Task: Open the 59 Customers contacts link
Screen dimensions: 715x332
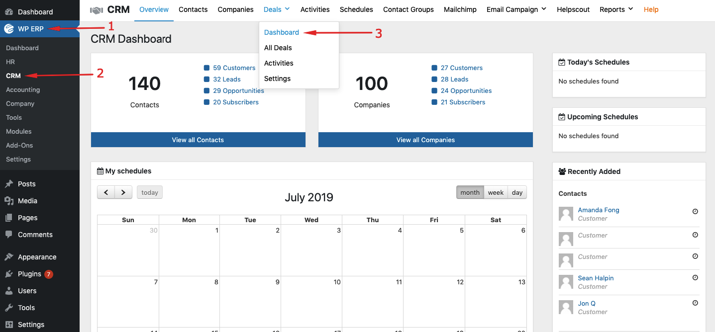Action: click(234, 68)
